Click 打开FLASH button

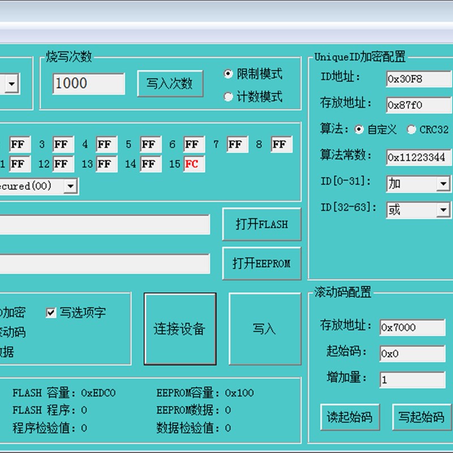coord(262,224)
